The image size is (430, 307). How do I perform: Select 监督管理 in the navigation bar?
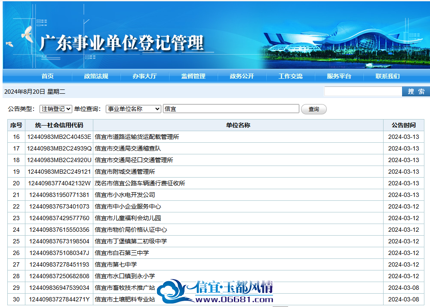point(193,76)
